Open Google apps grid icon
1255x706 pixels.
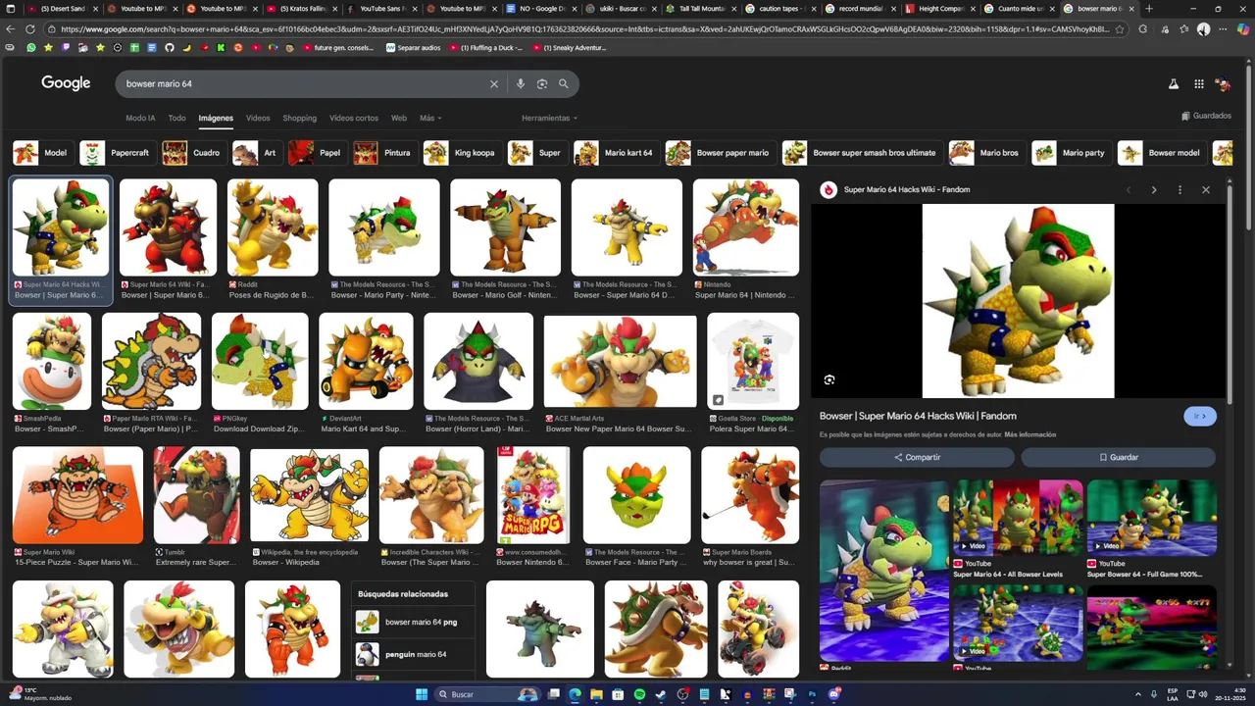(x=1199, y=84)
